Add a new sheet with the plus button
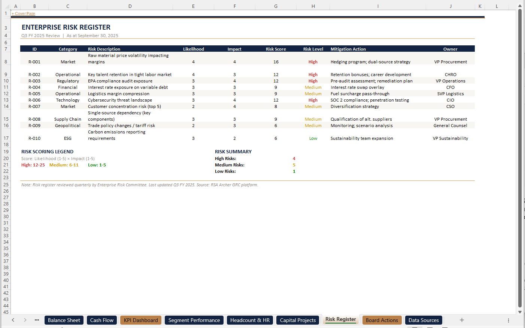525x328 pixels. pos(462,320)
